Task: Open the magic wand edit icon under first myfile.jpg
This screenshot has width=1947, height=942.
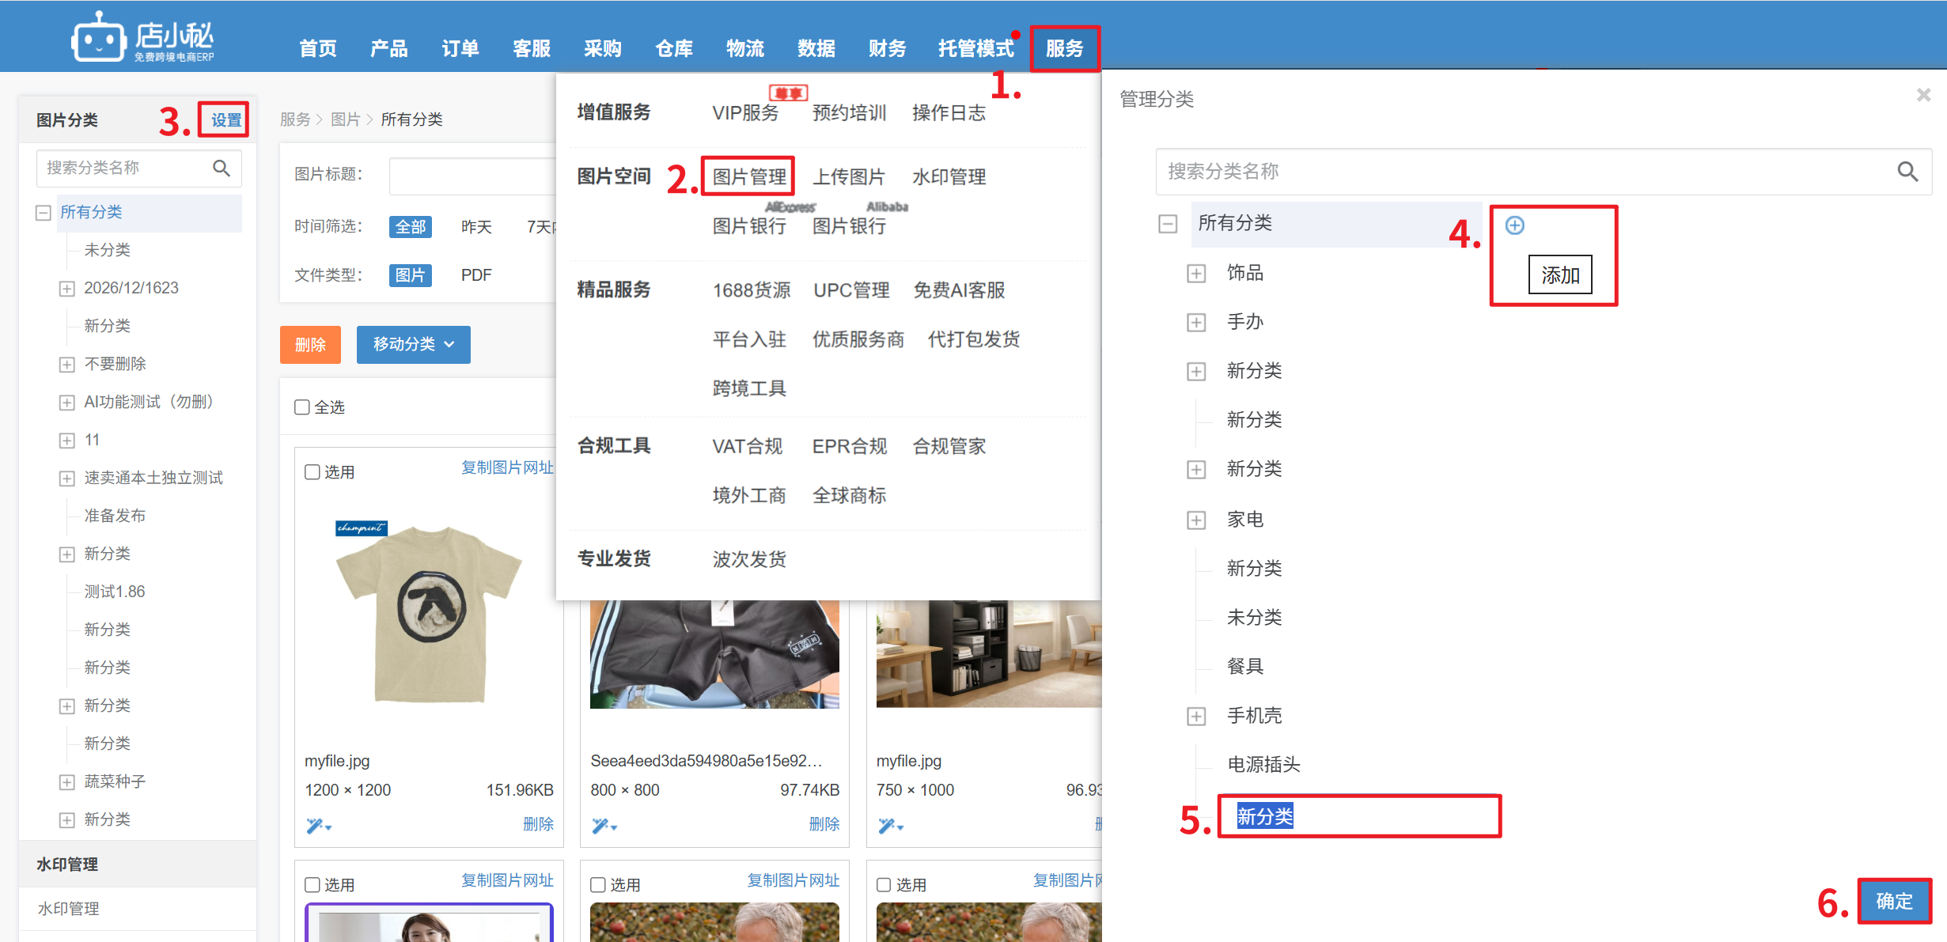Action: pyautogui.click(x=317, y=826)
